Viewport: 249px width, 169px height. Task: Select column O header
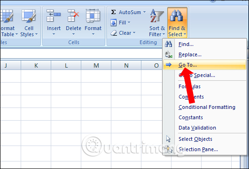(152, 65)
